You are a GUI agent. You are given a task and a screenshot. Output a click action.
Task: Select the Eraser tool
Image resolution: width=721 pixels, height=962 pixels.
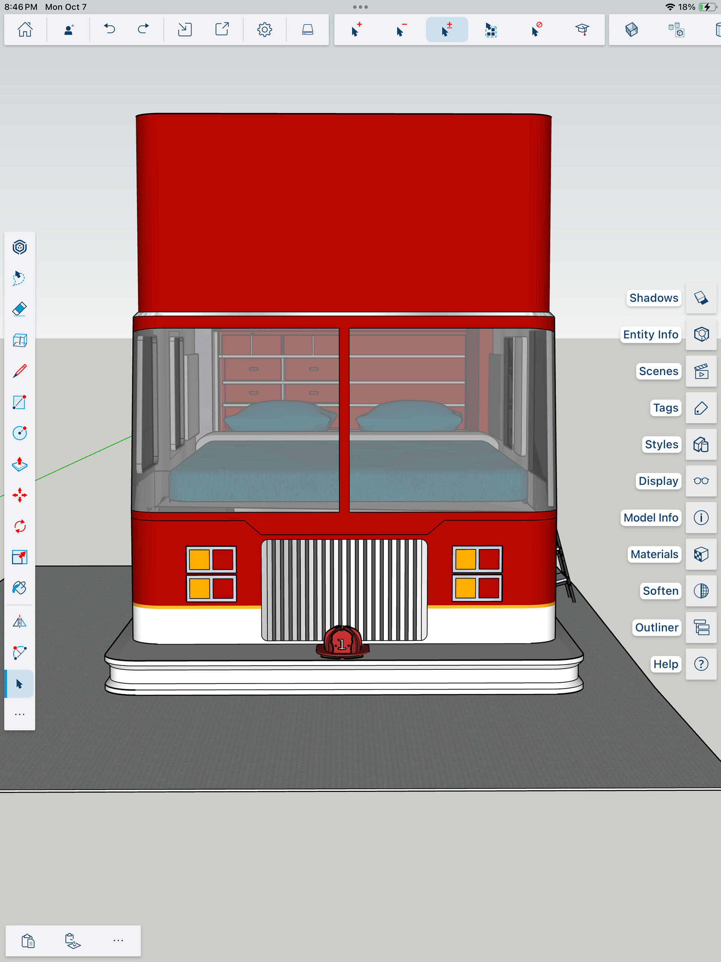pos(20,309)
